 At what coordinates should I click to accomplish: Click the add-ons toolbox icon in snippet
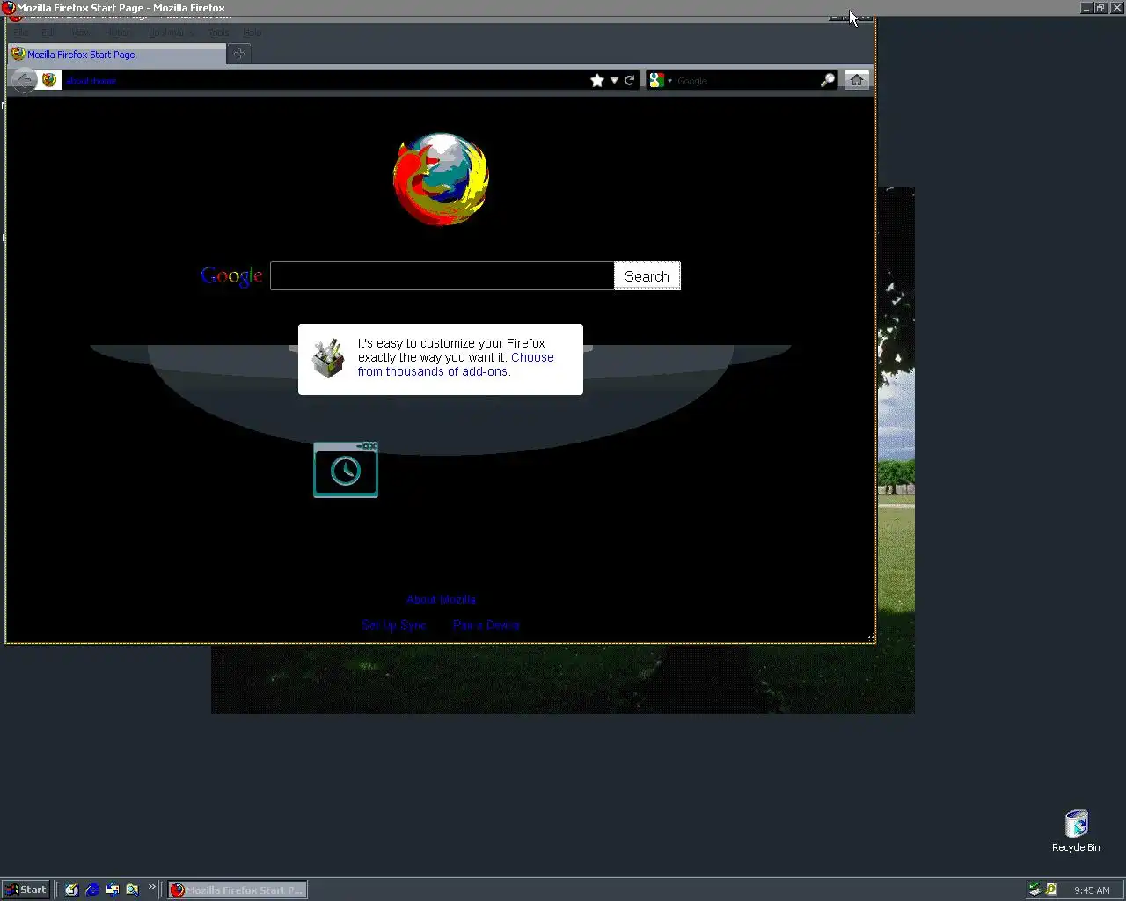(328, 359)
